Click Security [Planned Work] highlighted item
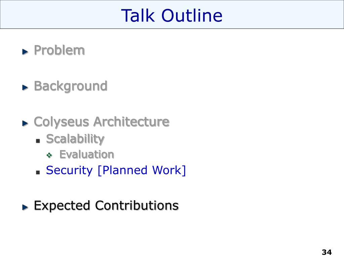344x258 pixels. pos(116,170)
